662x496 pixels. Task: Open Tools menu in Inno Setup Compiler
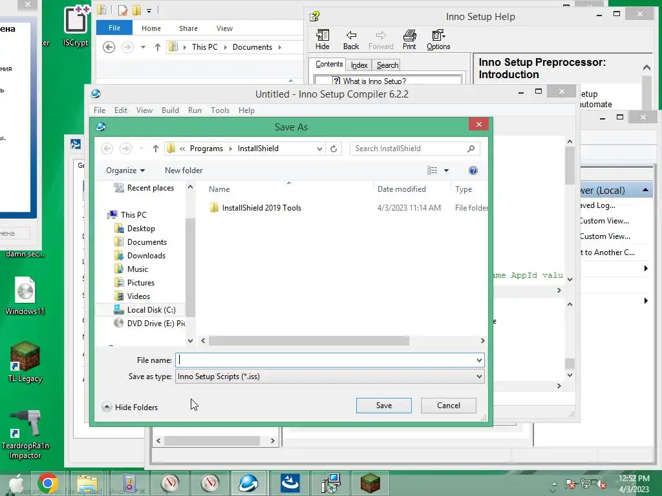[220, 110]
